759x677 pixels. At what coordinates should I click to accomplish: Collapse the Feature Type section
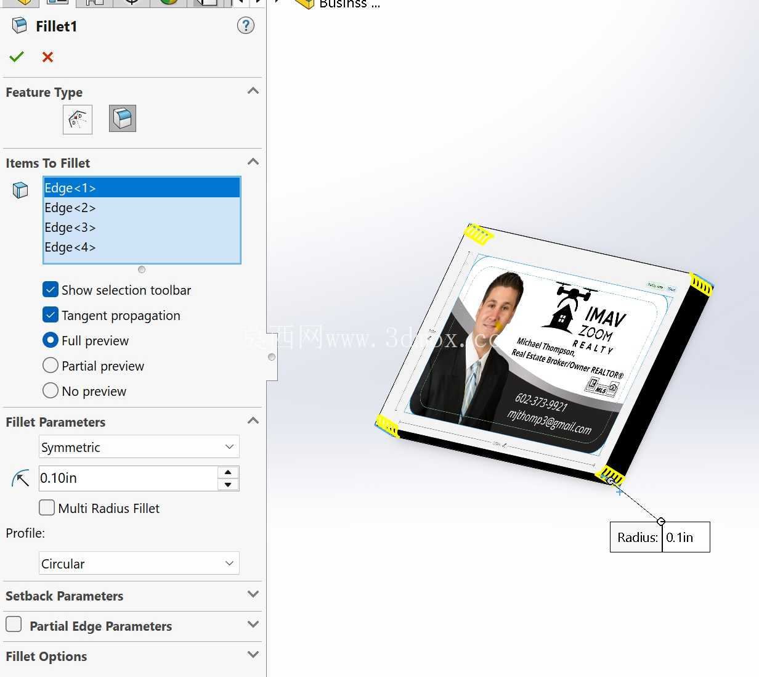pos(253,91)
